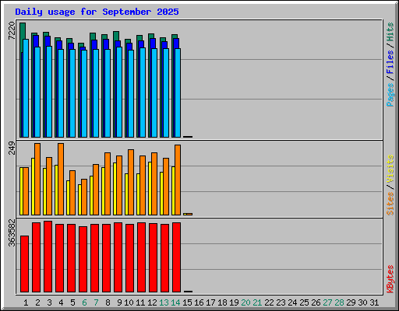The height and width of the screenshot is (311, 399).
Task: Click the Pages legend label
Action: coord(390,95)
